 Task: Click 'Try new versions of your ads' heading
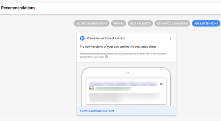click(118, 47)
